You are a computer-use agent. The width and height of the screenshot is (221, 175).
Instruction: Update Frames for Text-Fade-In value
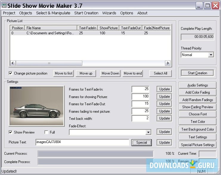click(x=164, y=89)
